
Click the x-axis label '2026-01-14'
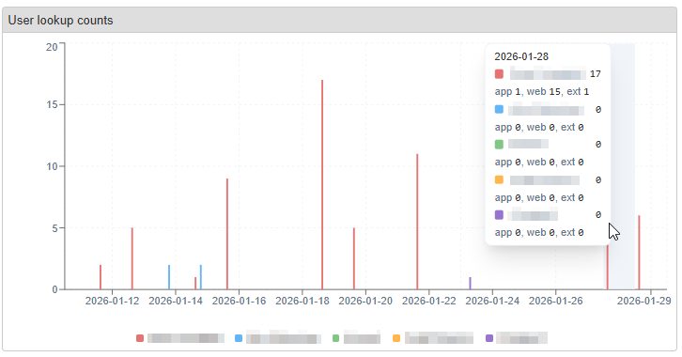tap(176, 301)
